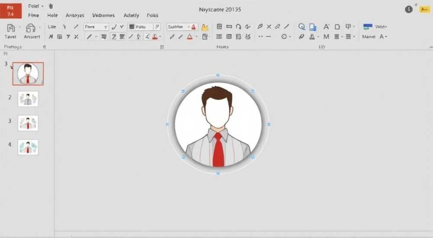Select the slide thumbnail with red border

tap(28, 74)
